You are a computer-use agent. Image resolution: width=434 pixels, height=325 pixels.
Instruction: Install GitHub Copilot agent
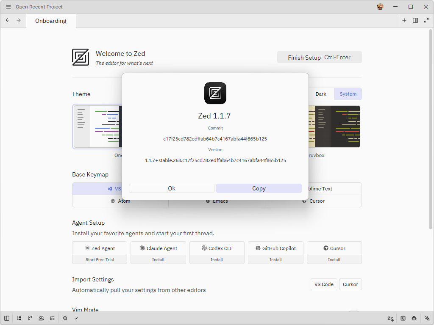pos(275,259)
